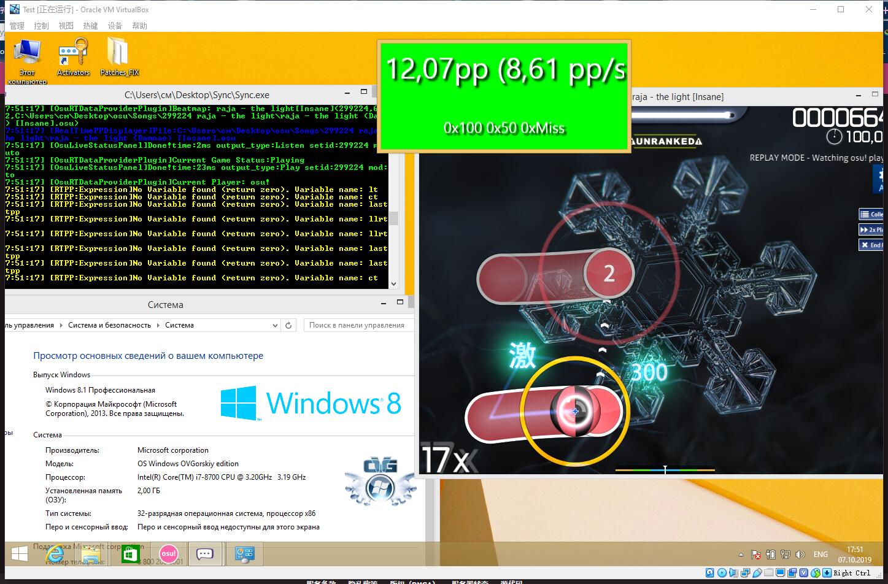Click VirtualBox shared folders status icon

pos(769,573)
